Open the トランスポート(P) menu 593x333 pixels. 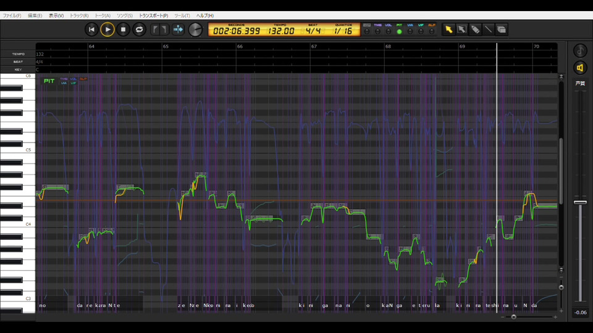[153, 15]
